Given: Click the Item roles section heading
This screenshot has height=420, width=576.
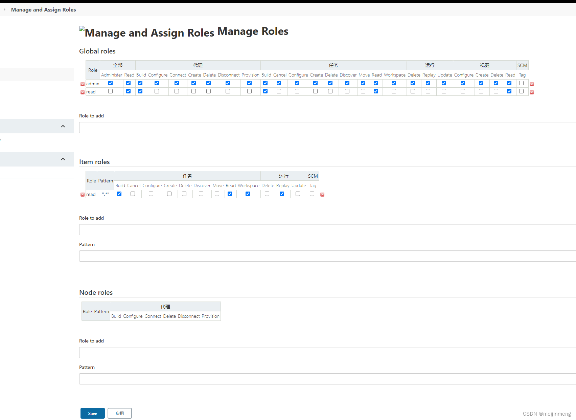Looking at the screenshot, I should coord(94,162).
